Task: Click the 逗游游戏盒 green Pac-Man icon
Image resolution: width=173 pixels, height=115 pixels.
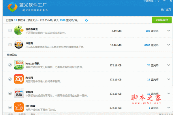Action: (19, 30)
